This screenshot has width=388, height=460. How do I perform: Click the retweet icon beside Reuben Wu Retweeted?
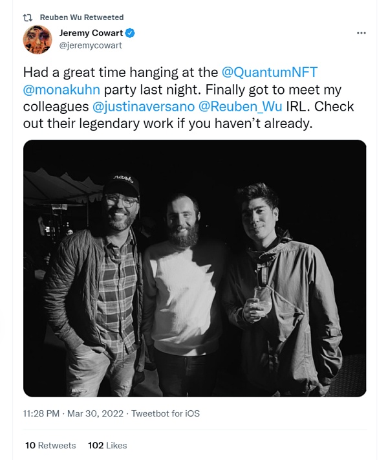click(28, 17)
